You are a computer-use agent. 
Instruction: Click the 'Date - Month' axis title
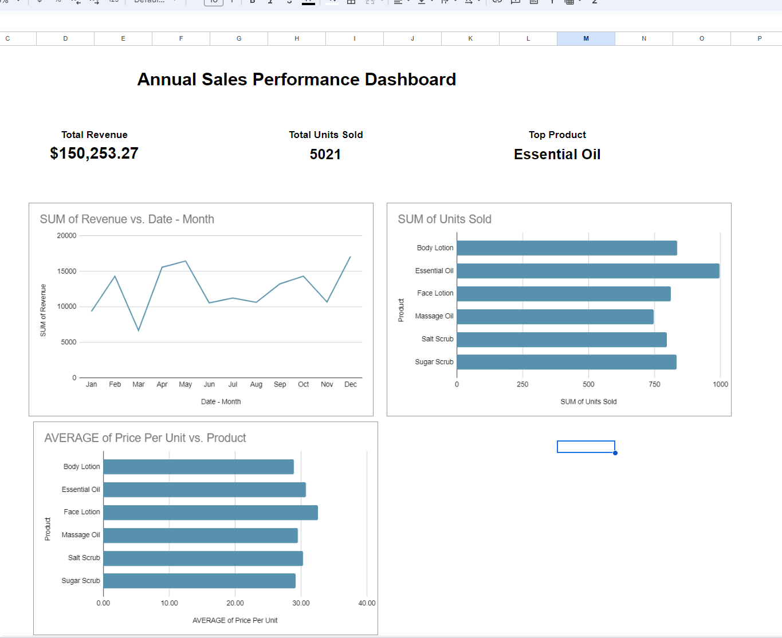click(x=221, y=401)
